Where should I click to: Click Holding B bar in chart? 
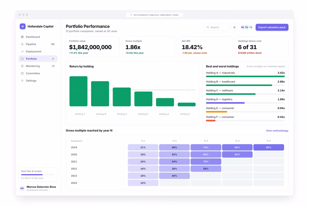[100, 94]
